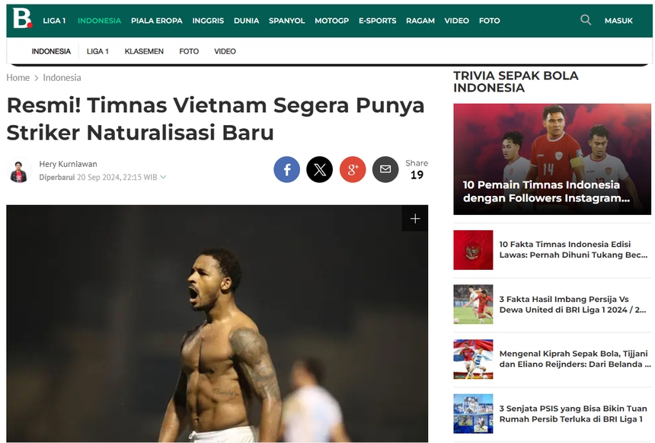655x443 pixels.
Task: Click the MASUK login button
Action: 618,21
